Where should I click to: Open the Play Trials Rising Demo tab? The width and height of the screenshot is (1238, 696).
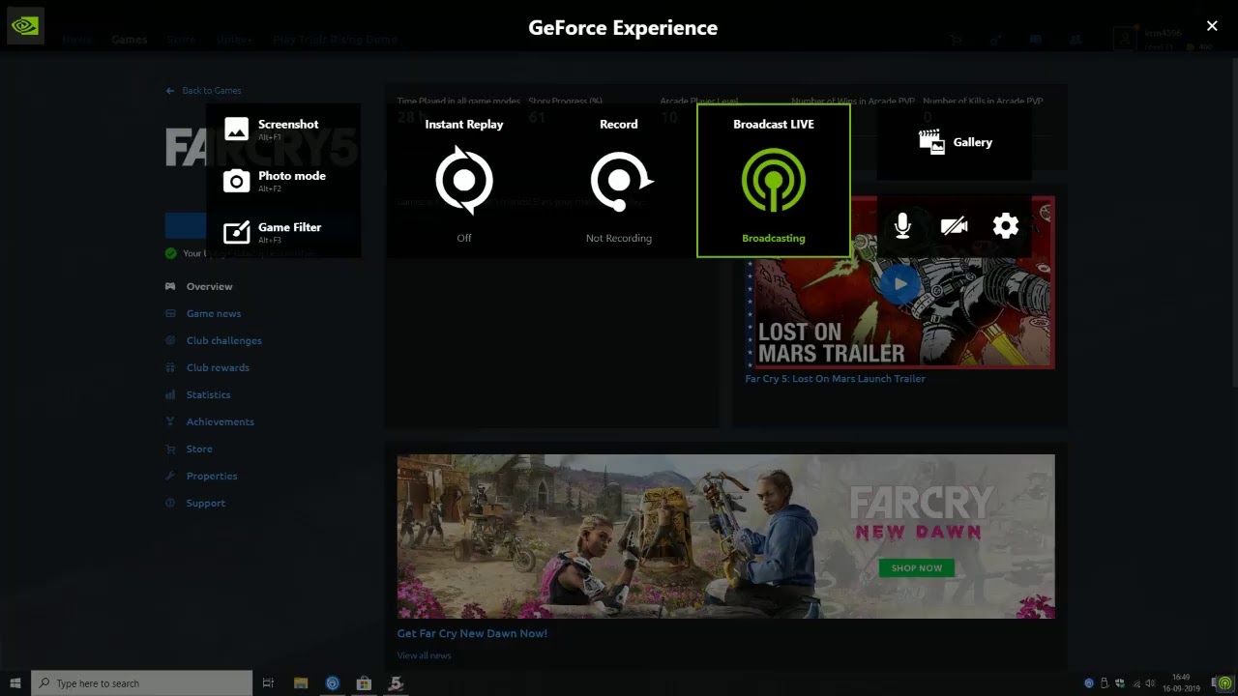[x=335, y=40]
